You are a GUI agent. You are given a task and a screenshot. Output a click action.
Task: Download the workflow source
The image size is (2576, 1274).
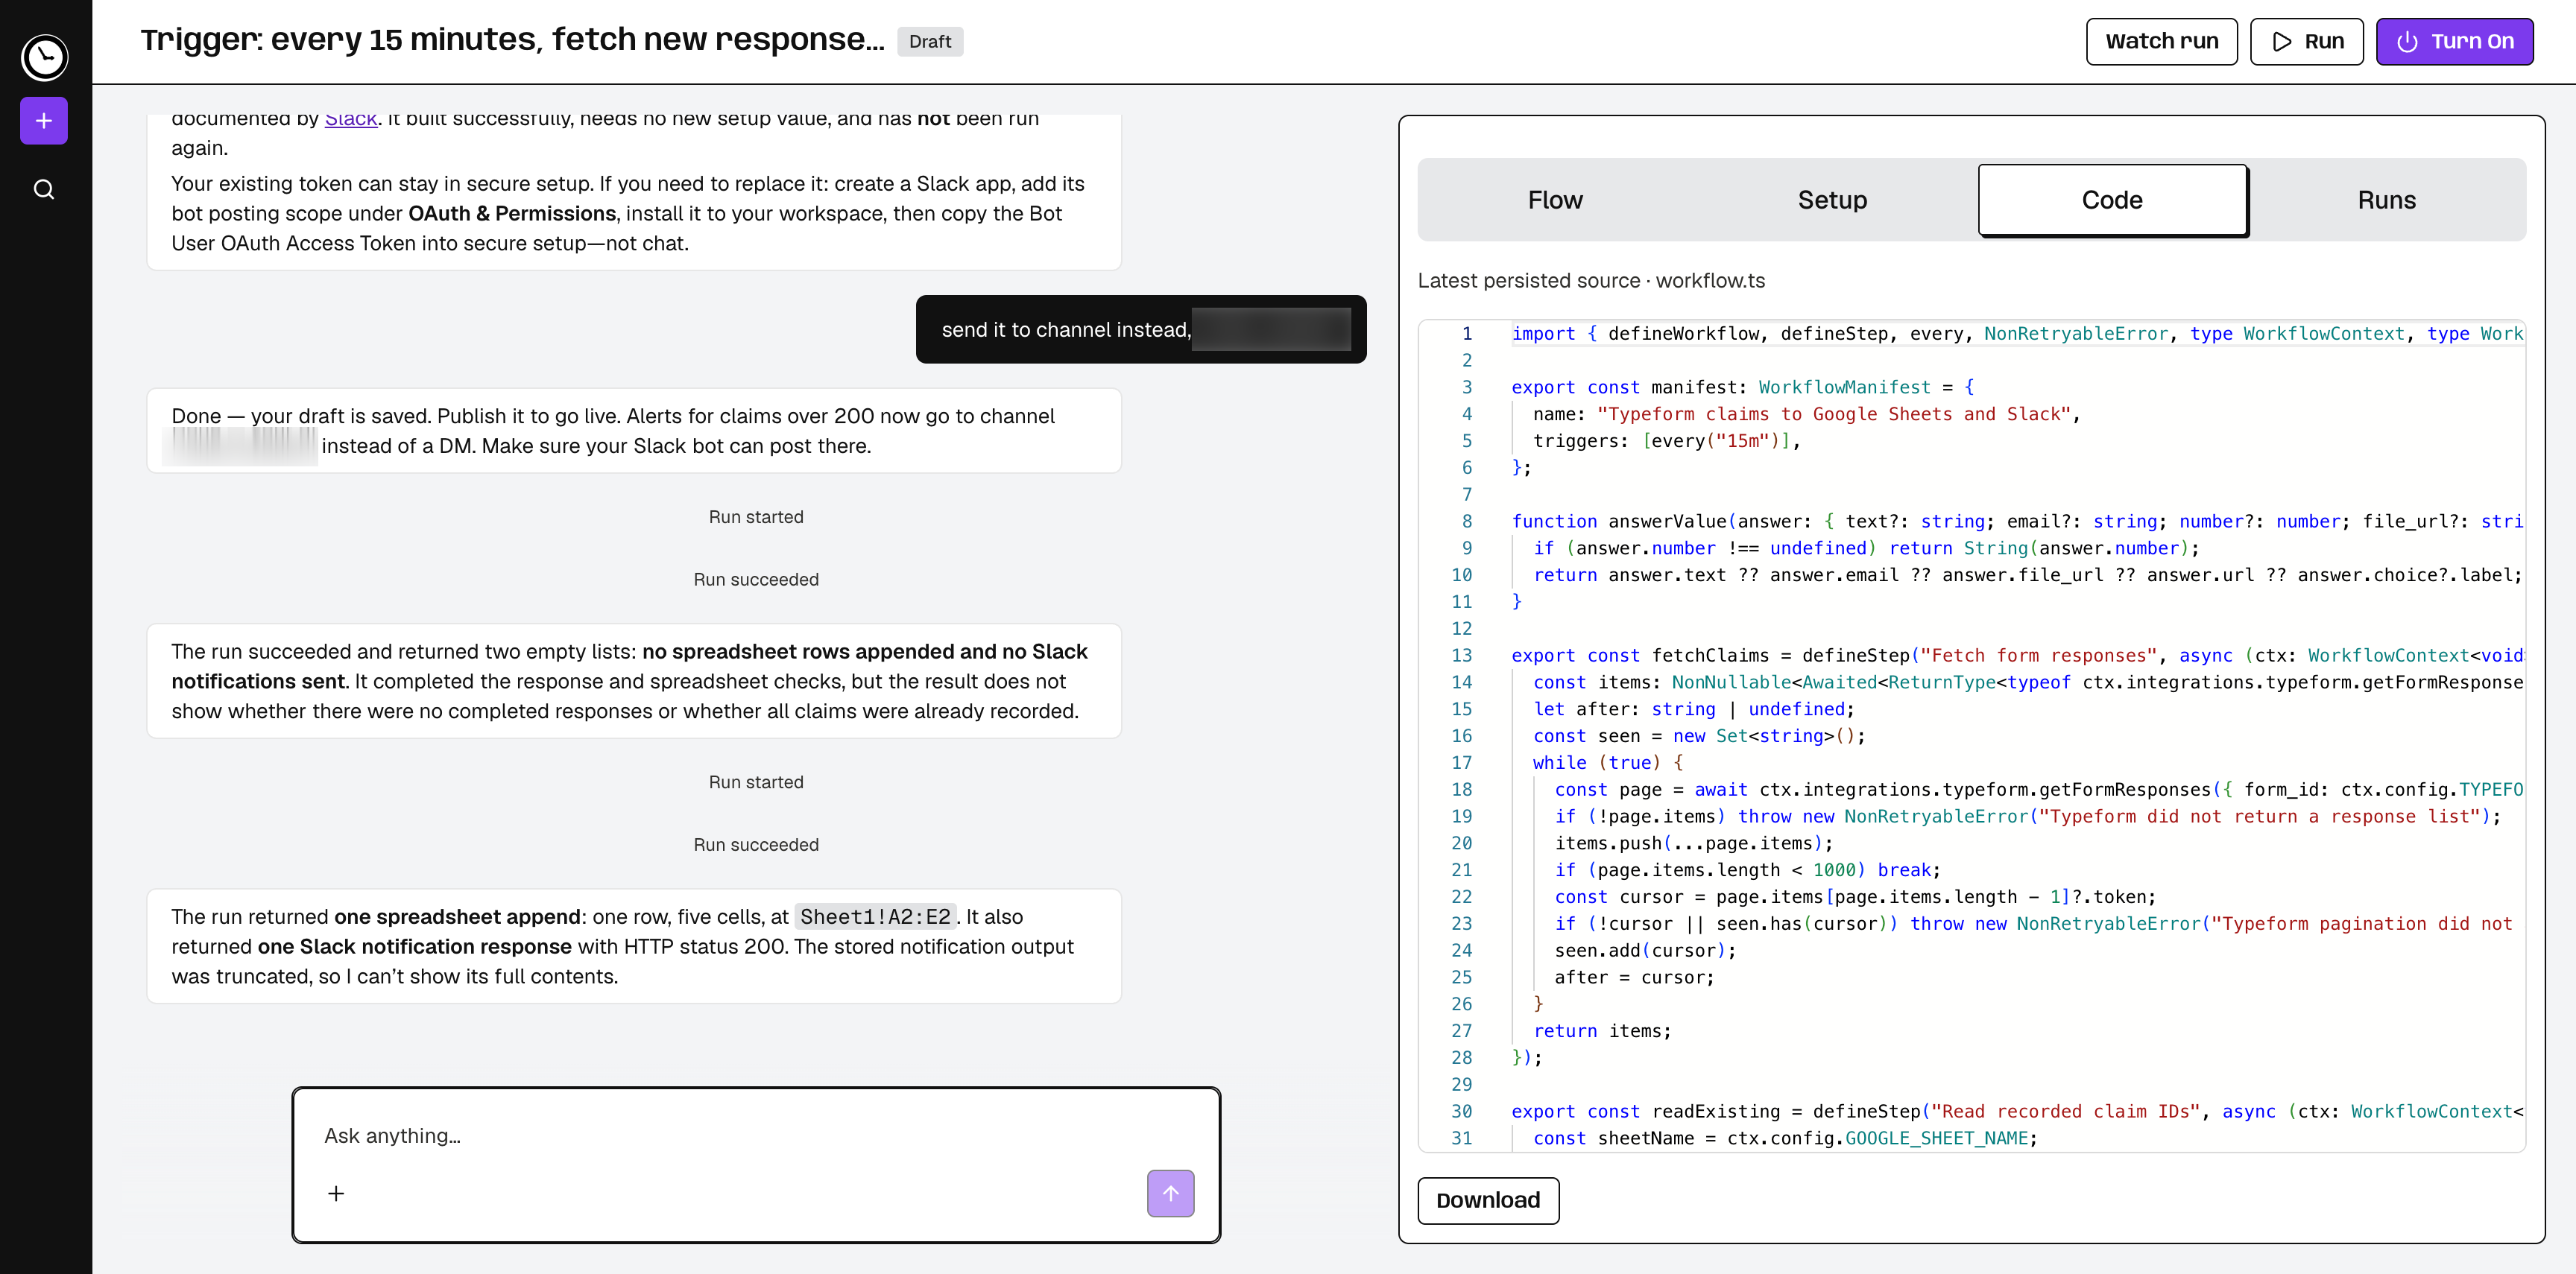1488,1200
